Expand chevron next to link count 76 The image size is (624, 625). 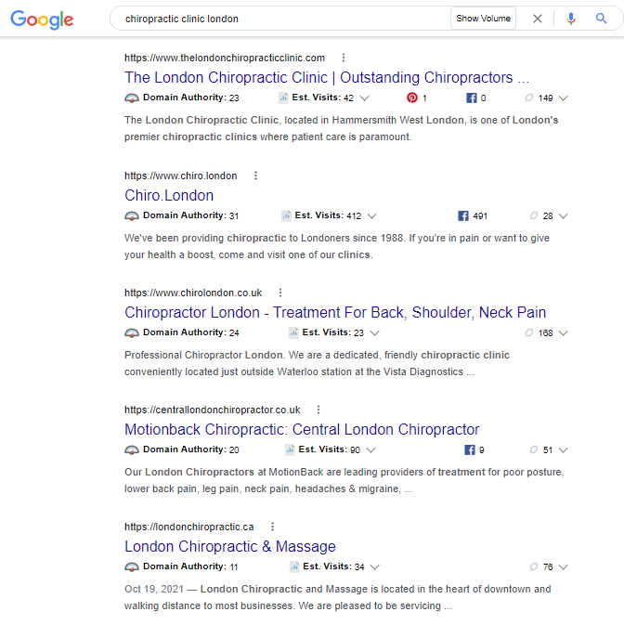tap(563, 566)
